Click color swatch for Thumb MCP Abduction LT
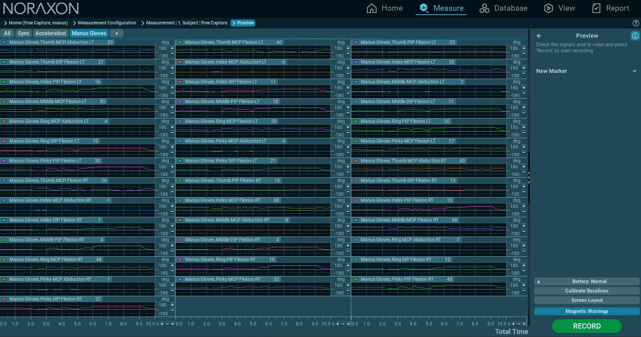The image size is (641, 337). 4,43
